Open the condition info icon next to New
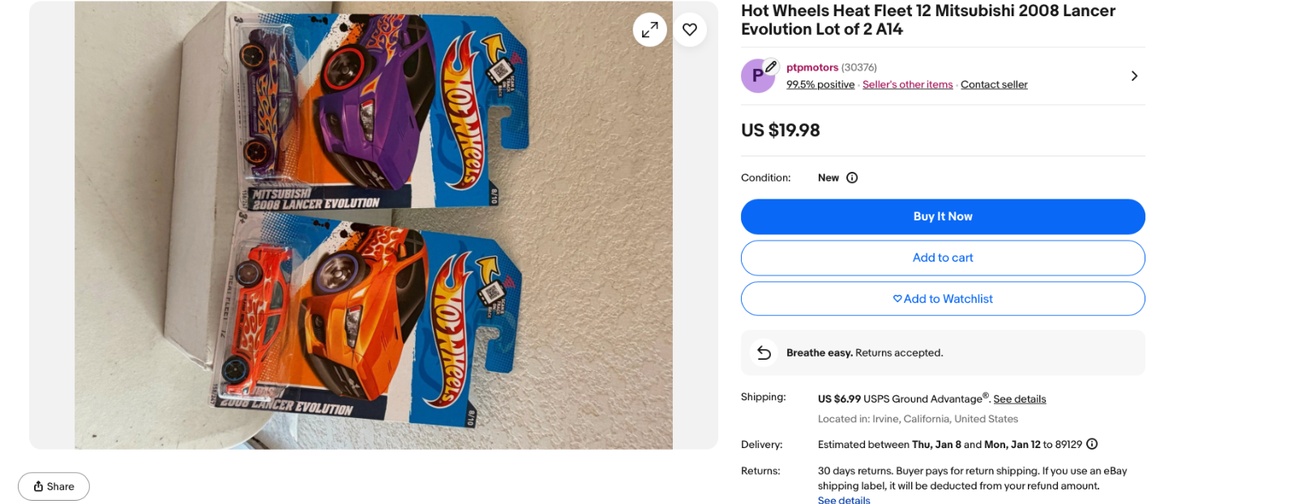The width and height of the screenshot is (1297, 504). click(x=852, y=178)
